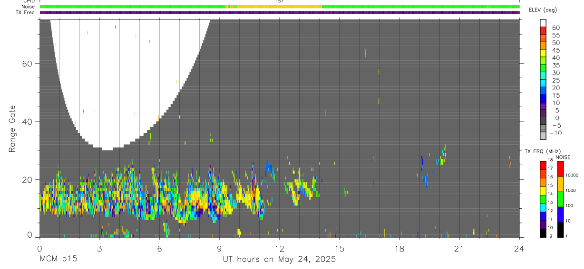Select the white top segment of ELEV scale
This screenshot has width=584, height=269.
543,23
